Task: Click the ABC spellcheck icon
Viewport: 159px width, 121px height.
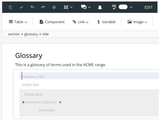Action: point(114,7)
